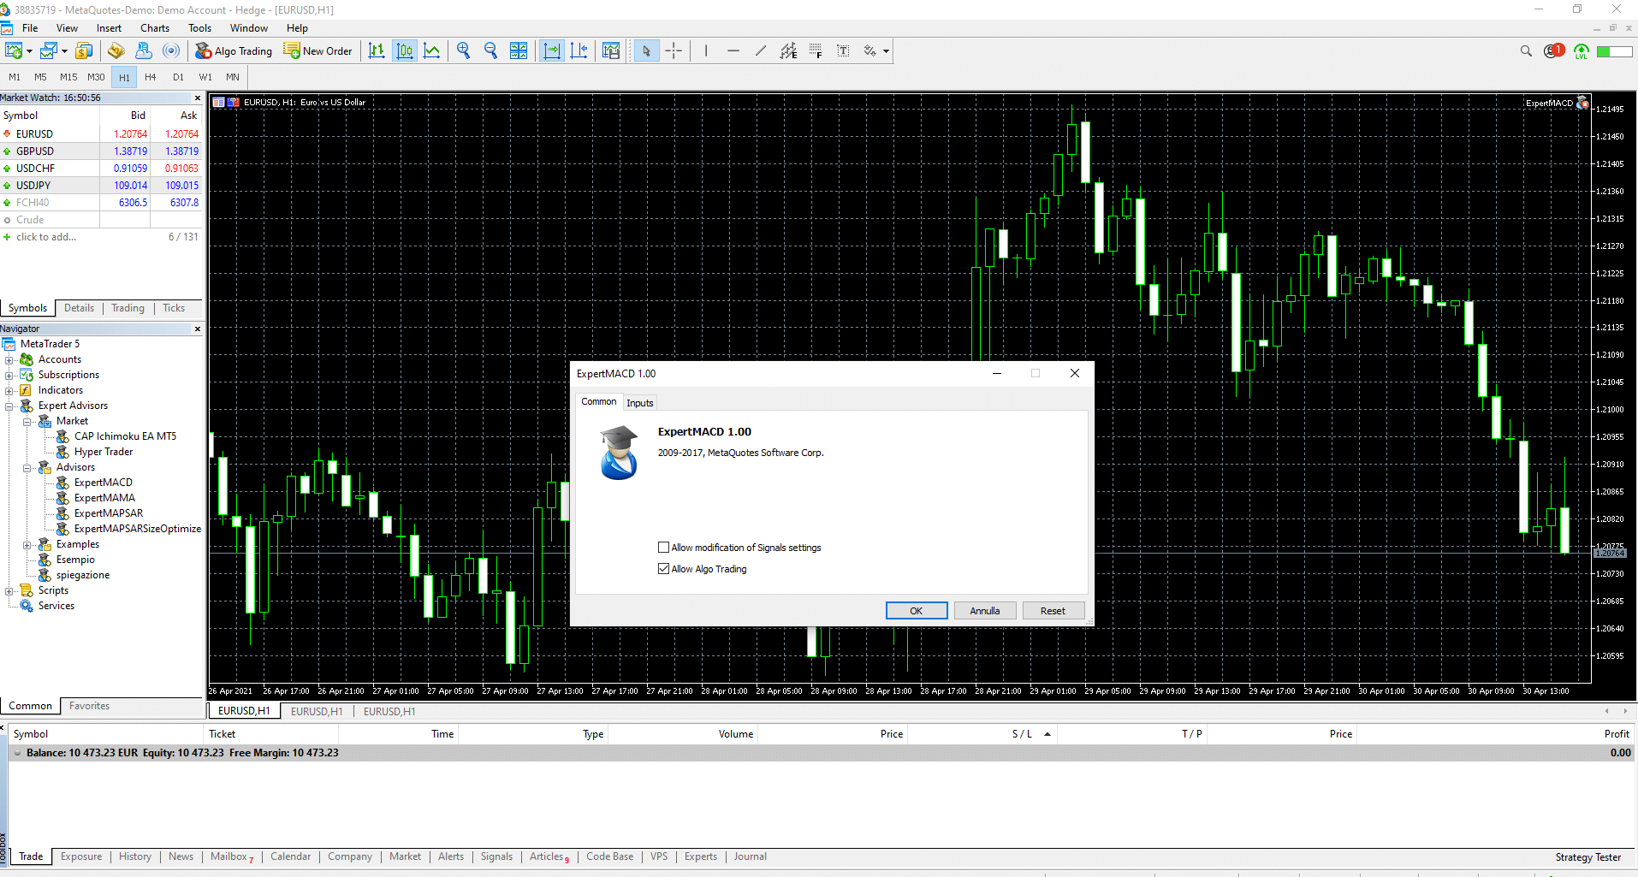1638x877 pixels.
Task: Click the Zoom In magnifier icon
Action: click(464, 51)
